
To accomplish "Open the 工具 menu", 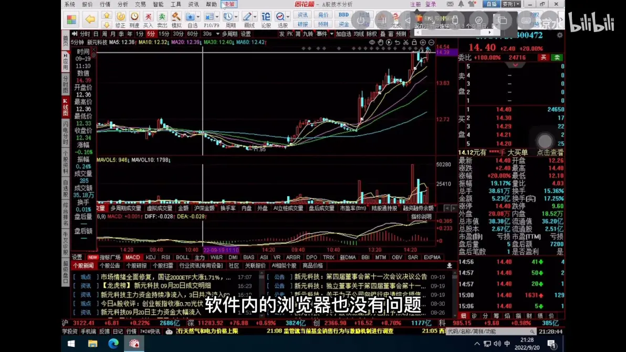I will [x=175, y=4].
